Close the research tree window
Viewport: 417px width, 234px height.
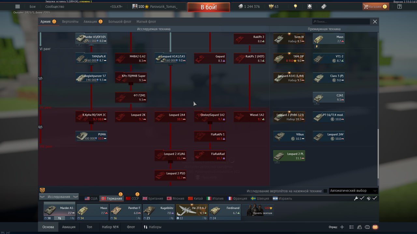pyautogui.click(x=375, y=21)
